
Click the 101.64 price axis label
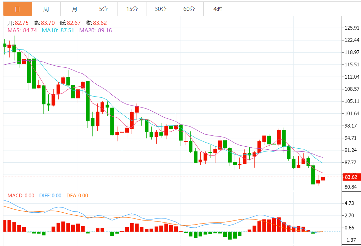point(352,113)
